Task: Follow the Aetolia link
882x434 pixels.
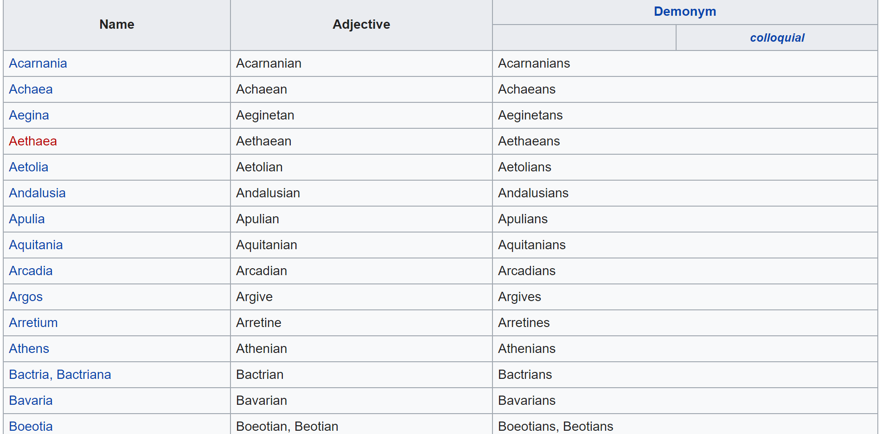Action: coord(29,167)
